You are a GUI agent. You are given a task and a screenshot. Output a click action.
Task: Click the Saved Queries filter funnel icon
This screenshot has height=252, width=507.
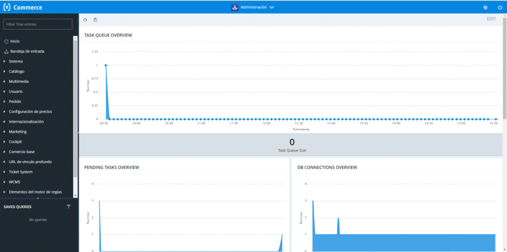point(68,207)
